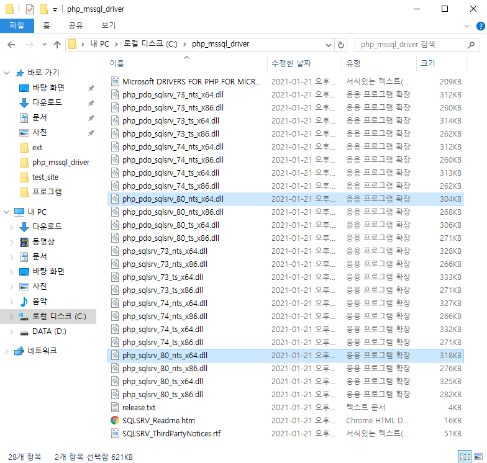The width and height of the screenshot is (487, 463).
Task: Select php_pdo_sqlsrv_74_ts_x86.dll file
Action: click(286, 186)
